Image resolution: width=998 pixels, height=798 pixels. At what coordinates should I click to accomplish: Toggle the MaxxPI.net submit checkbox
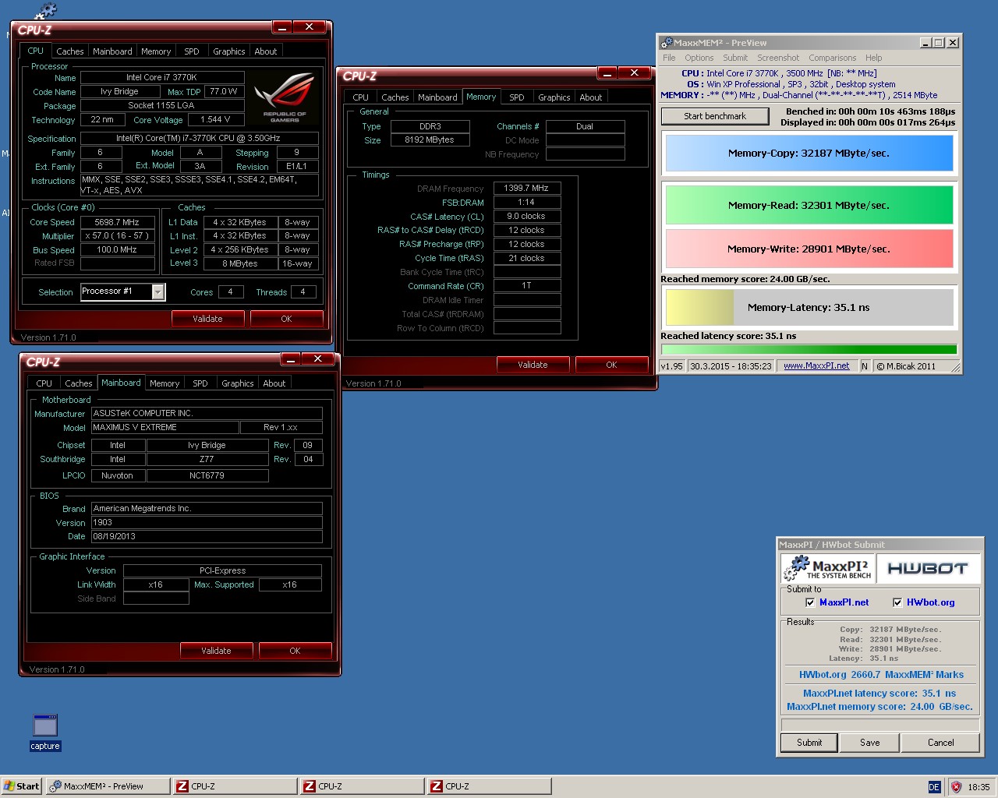(810, 602)
